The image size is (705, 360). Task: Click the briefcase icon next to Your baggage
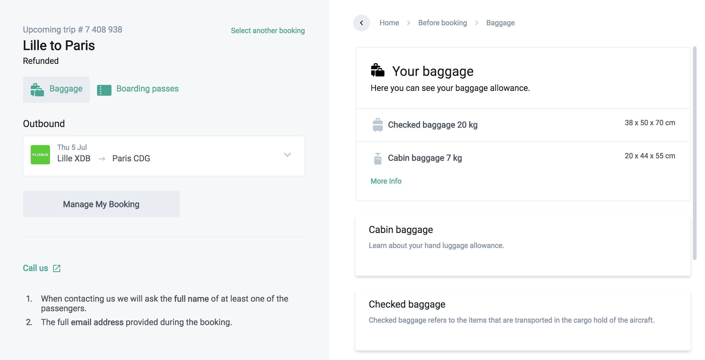[378, 70]
